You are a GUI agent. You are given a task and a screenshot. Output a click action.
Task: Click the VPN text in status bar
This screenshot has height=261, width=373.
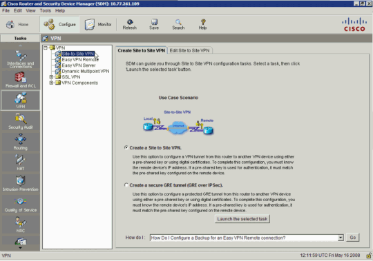[6, 255]
